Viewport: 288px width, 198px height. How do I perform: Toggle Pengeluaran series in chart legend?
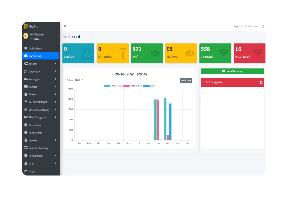pos(132,86)
